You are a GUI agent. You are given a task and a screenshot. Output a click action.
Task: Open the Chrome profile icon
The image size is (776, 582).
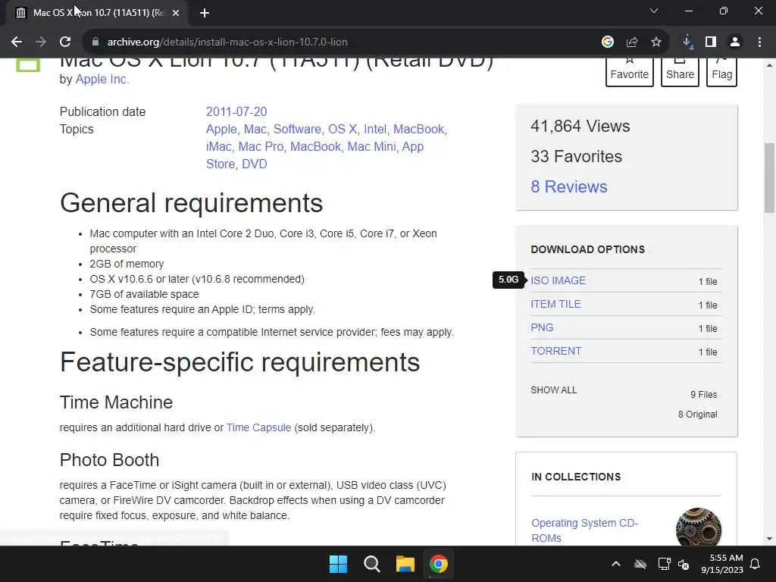[735, 42]
